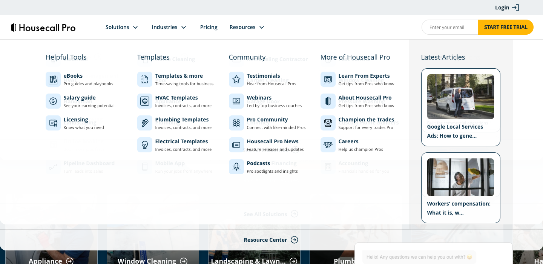Collapse the Resources dropdown chevron
Image resolution: width=543 pixels, height=264 pixels.
click(262, 27)
